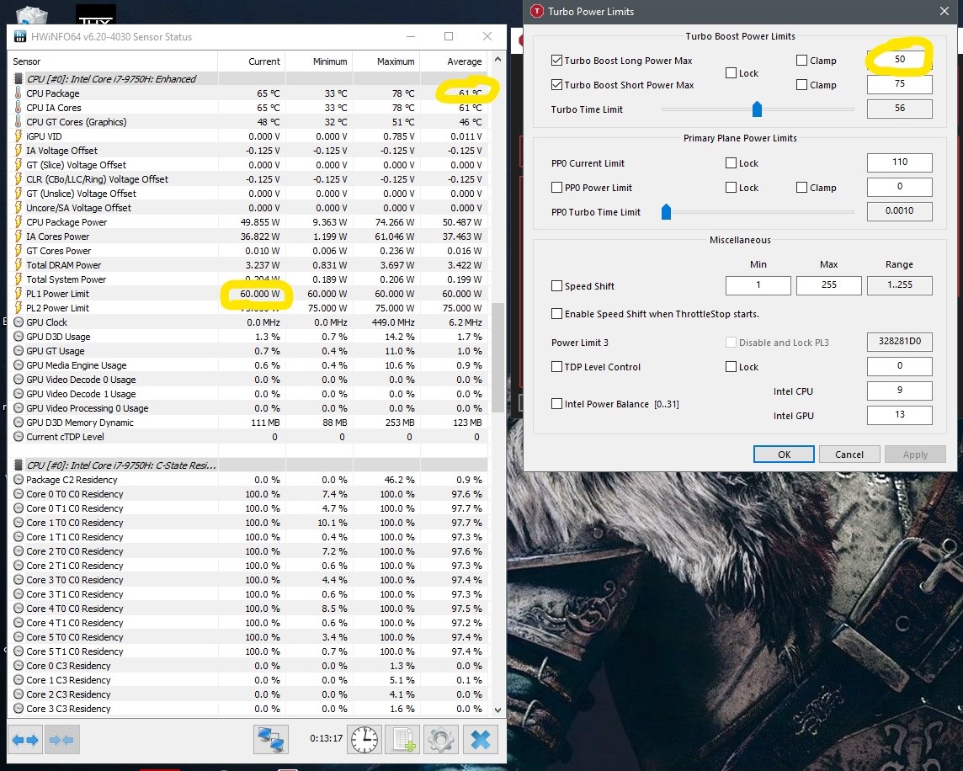Enable the PP0 Power Limit checkbox
The width and height of the screenshot is (963, 771).
557,188
